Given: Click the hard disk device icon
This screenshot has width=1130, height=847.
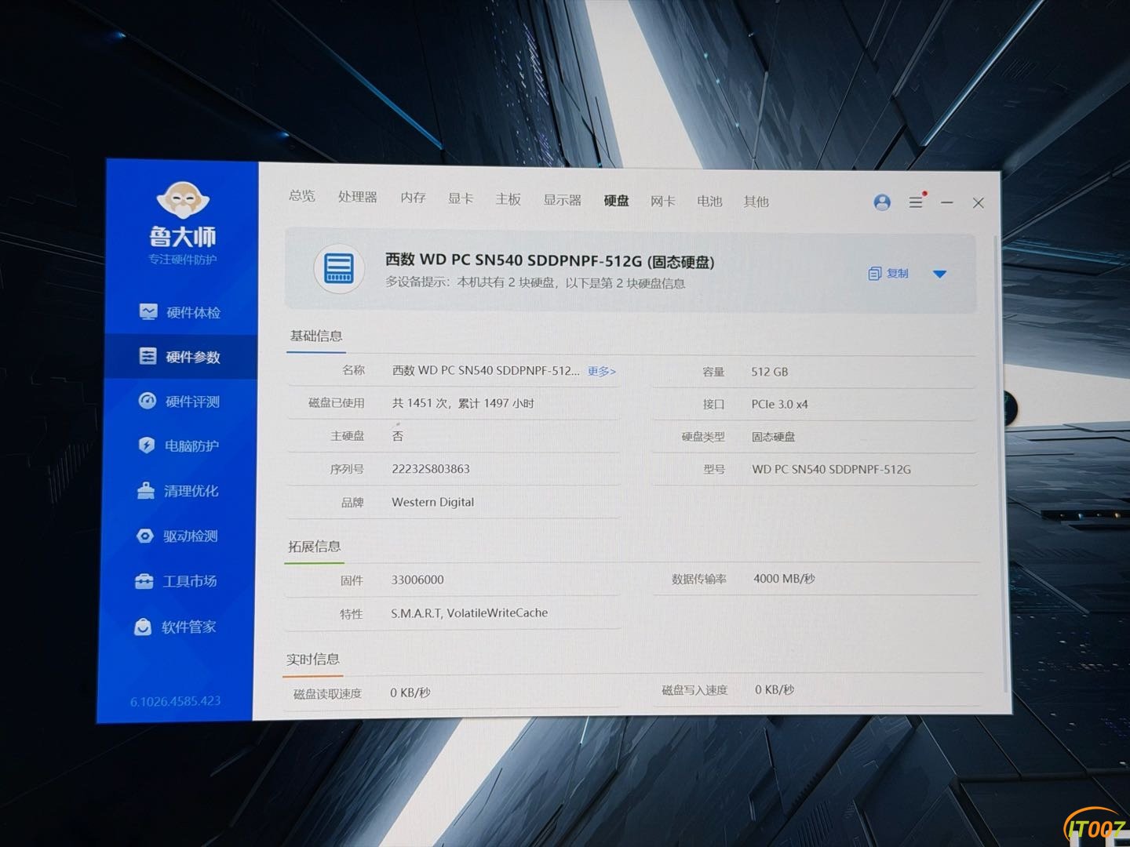Looking at the screenshot, I should point(339,269).
